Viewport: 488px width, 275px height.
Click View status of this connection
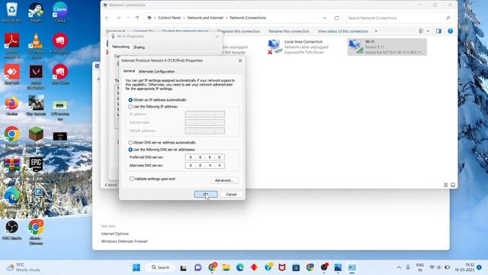click(x=343, y=31)
